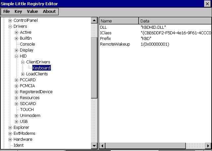The image size is (212, 151).
Task: Close the Registry Editor window
Action: point(207,4)
